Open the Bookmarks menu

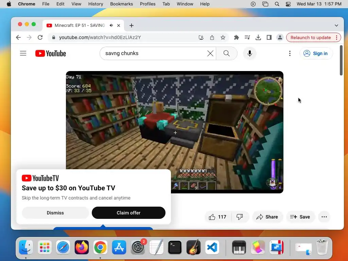tap(121, 4)
